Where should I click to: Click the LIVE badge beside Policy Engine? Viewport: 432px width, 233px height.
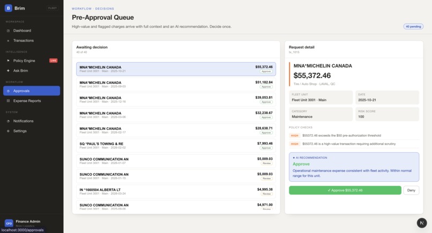[53, 60]
